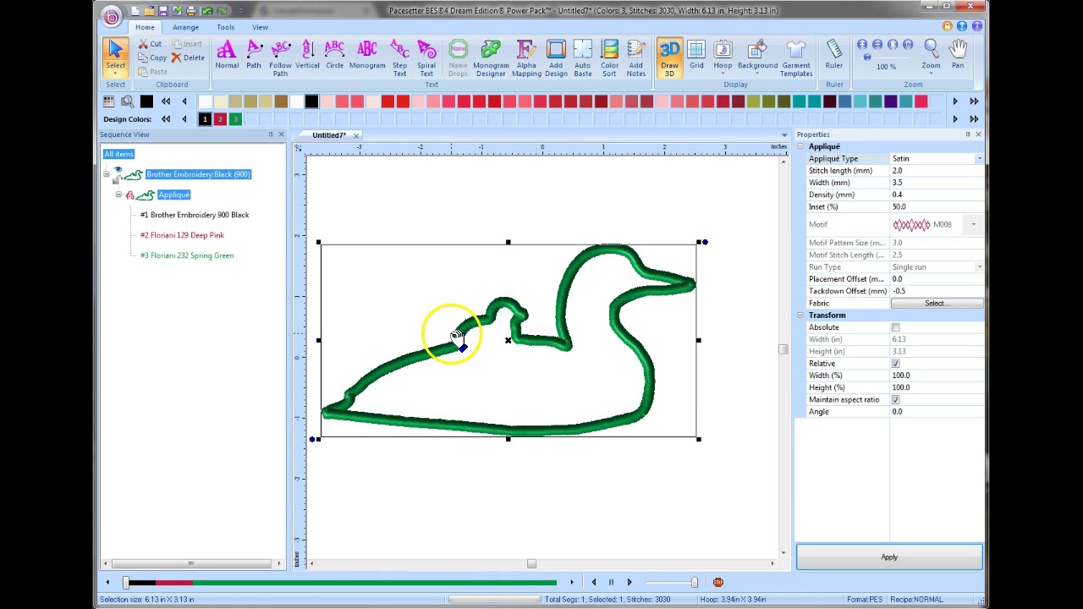Image resolution: width=1083 pixels, height=609 pixels.
Task: Click the All items button
Action: tap(119, 154)
